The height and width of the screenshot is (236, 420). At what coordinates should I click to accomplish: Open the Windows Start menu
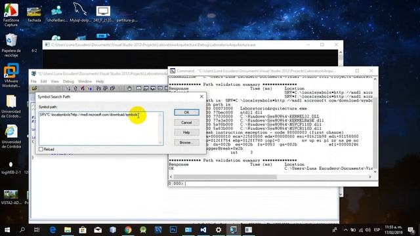(7, 230)
